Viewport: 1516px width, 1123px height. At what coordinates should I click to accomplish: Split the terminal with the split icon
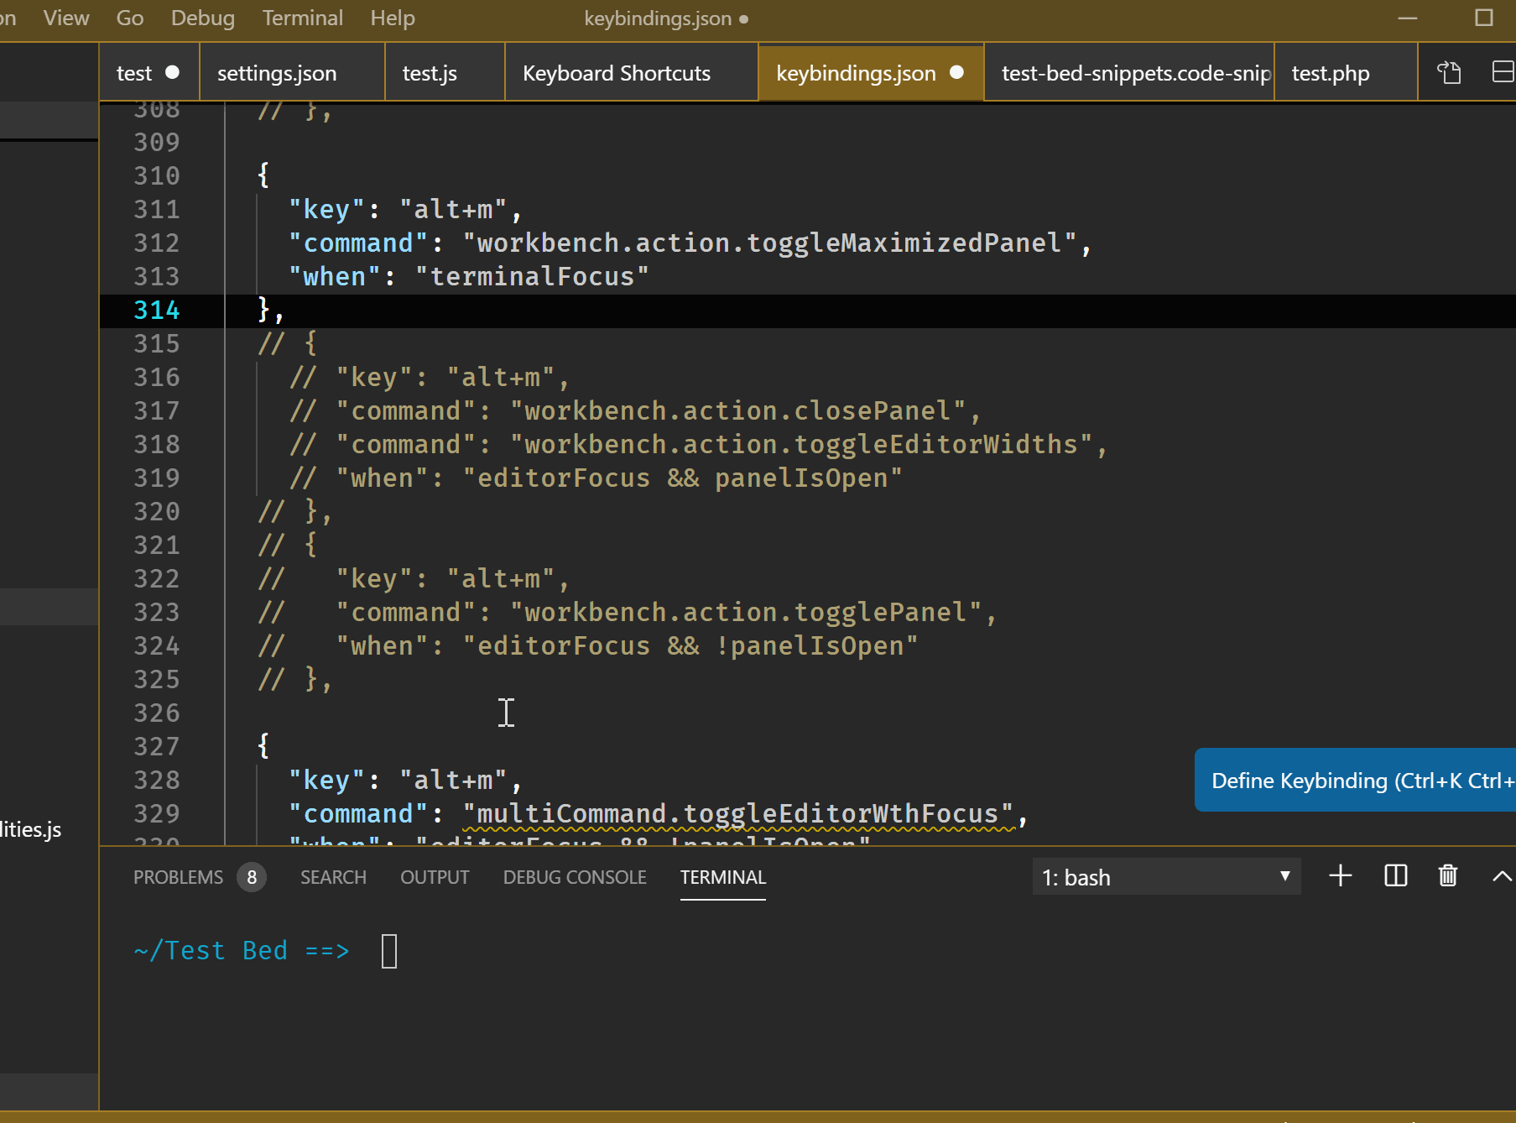point(1395,876)
